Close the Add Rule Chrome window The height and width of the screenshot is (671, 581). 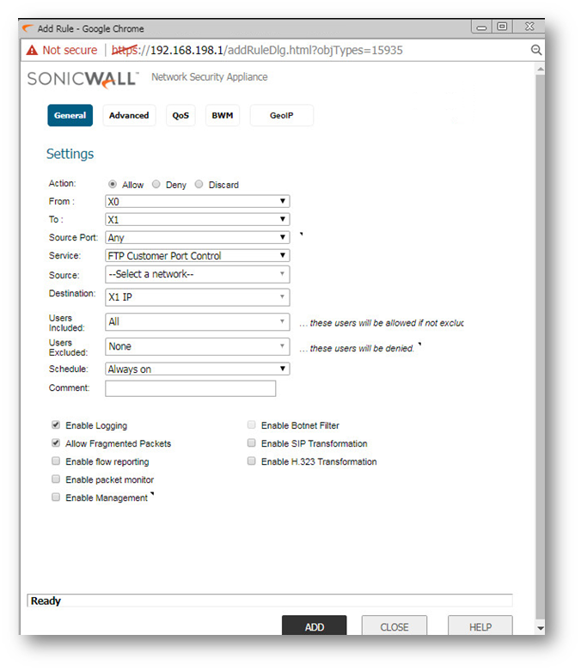point(529,27)
